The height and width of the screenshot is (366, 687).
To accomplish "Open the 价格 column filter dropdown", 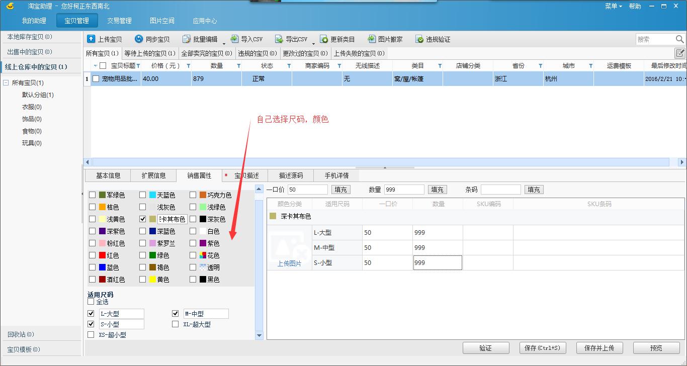I will tap(189, 65).
